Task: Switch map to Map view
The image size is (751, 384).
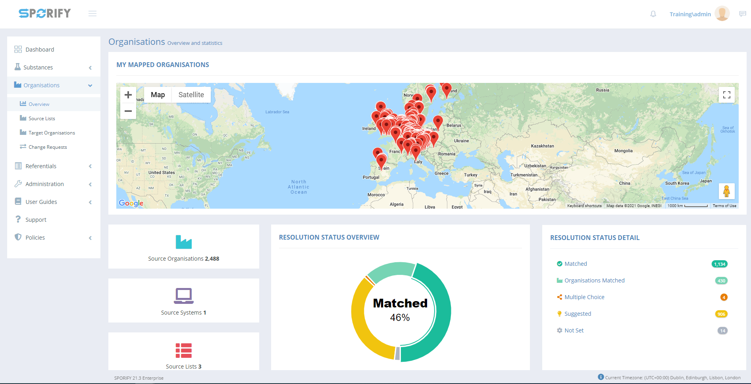Action: (158, 95)
